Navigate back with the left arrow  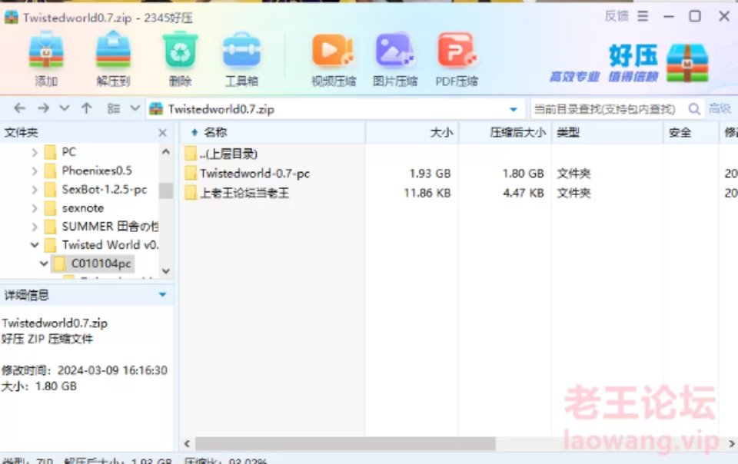(20, 108)
